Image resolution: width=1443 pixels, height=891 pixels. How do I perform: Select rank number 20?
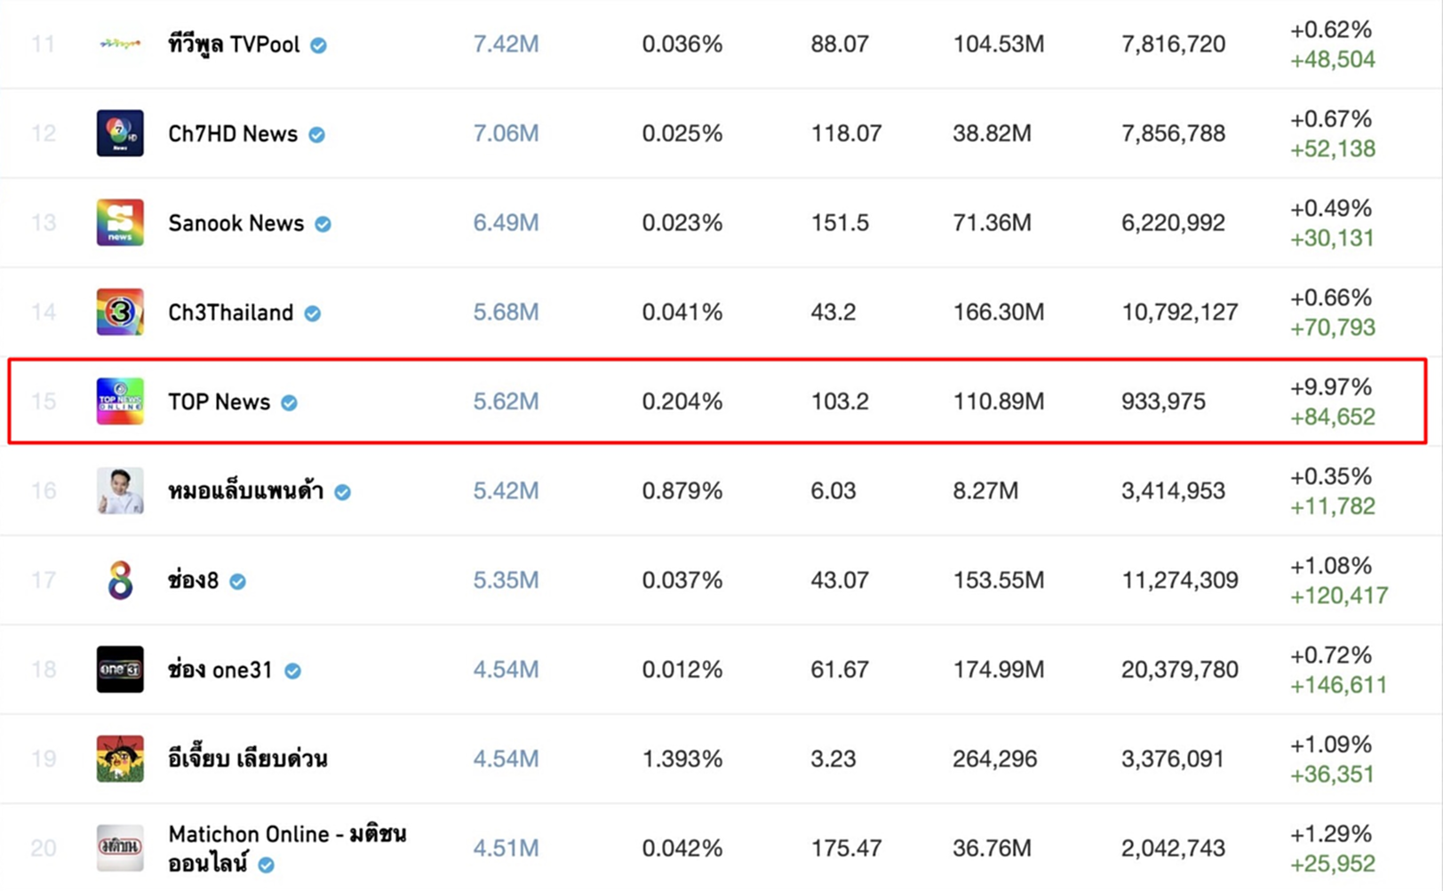coord(44,848)
